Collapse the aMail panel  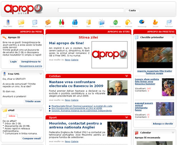[41, 110]
